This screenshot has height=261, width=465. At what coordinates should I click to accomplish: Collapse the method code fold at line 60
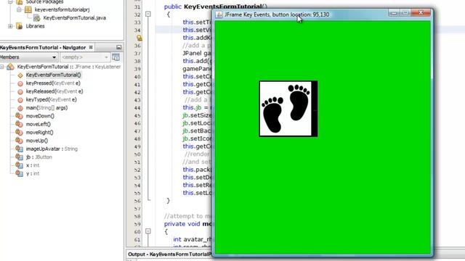click(x=148, y=231)
